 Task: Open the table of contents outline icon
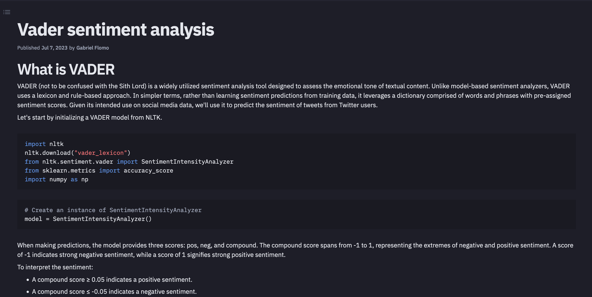point(7,12)
